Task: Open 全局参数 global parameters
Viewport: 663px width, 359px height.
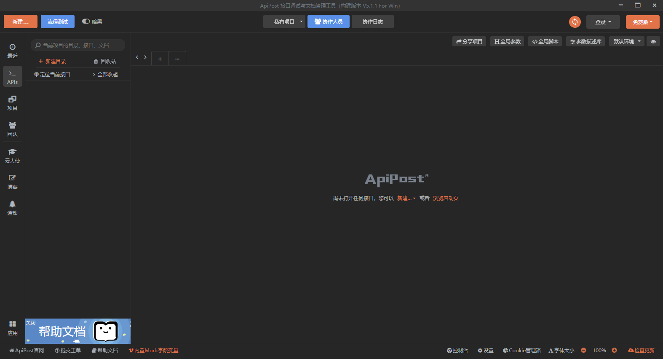Action: [507, 41]
